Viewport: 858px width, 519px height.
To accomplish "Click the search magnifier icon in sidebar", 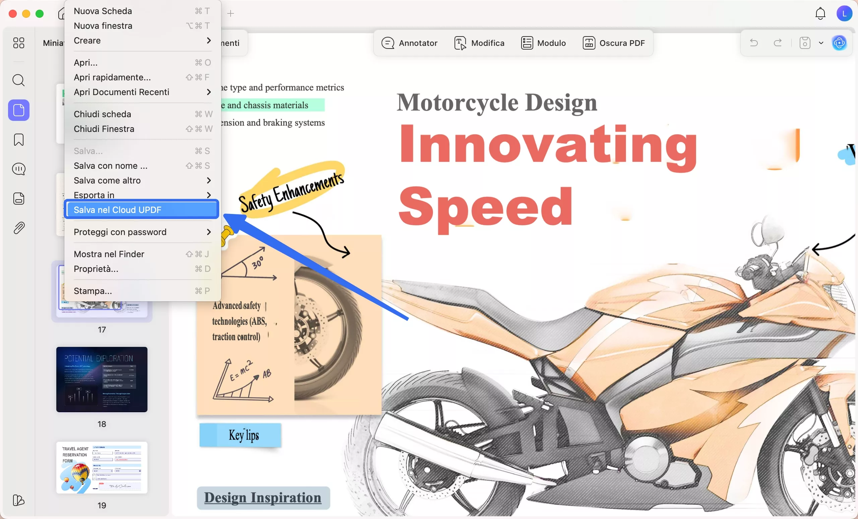I will coord(18,80).
